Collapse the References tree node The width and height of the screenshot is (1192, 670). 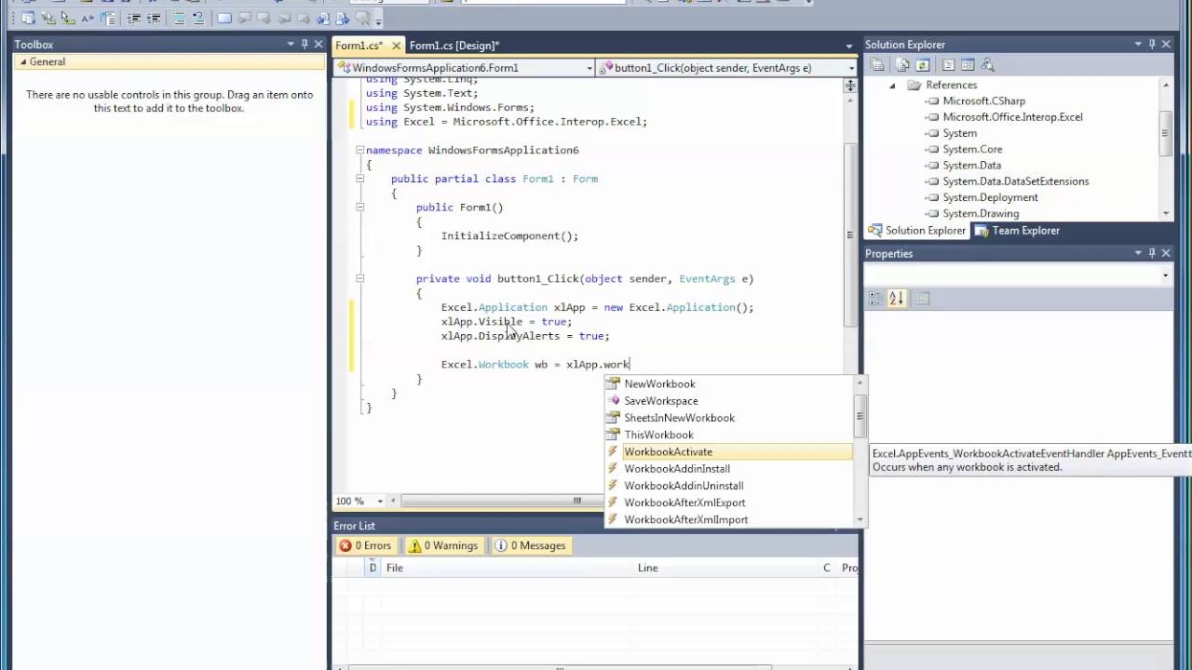click(892, 85)
